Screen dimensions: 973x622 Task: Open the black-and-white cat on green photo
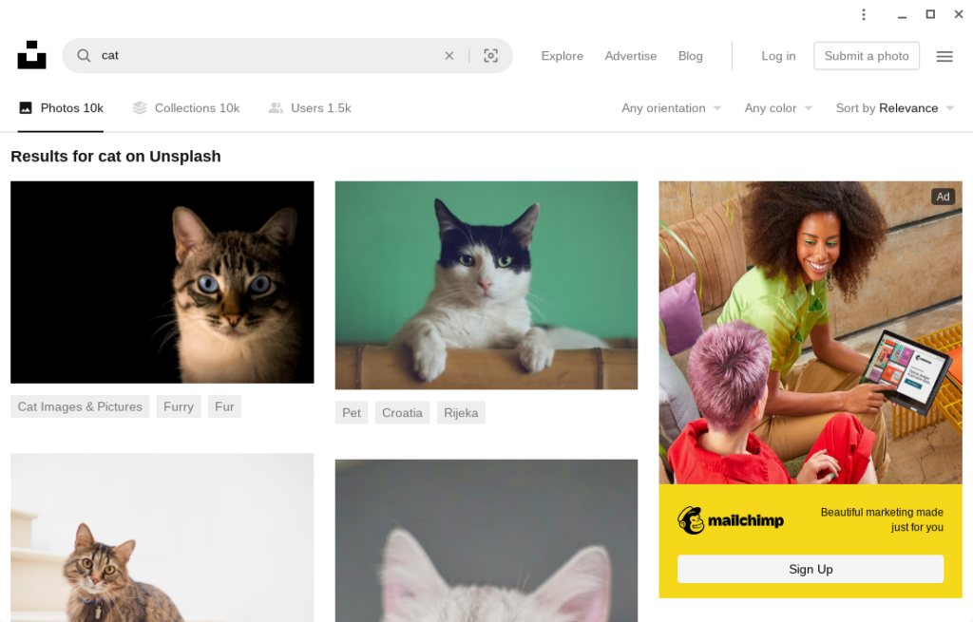pos(486,285)
